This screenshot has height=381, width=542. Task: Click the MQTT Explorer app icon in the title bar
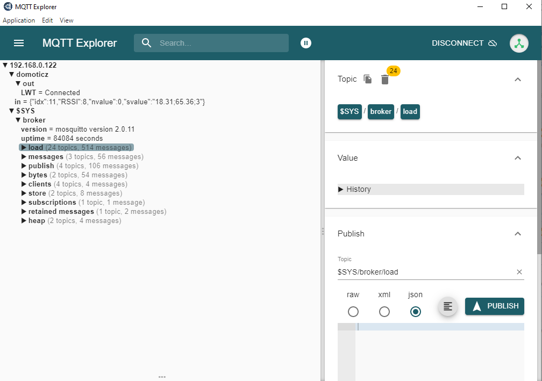8,6
